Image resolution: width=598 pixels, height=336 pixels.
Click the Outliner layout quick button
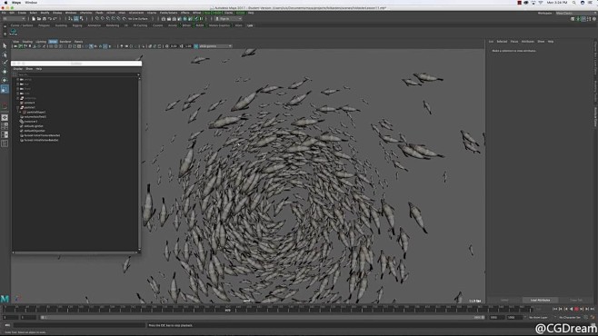click(x=5, y=143)
